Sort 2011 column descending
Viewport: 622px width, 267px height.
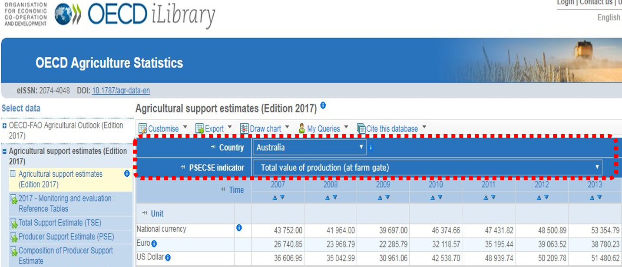click(493, 198)
